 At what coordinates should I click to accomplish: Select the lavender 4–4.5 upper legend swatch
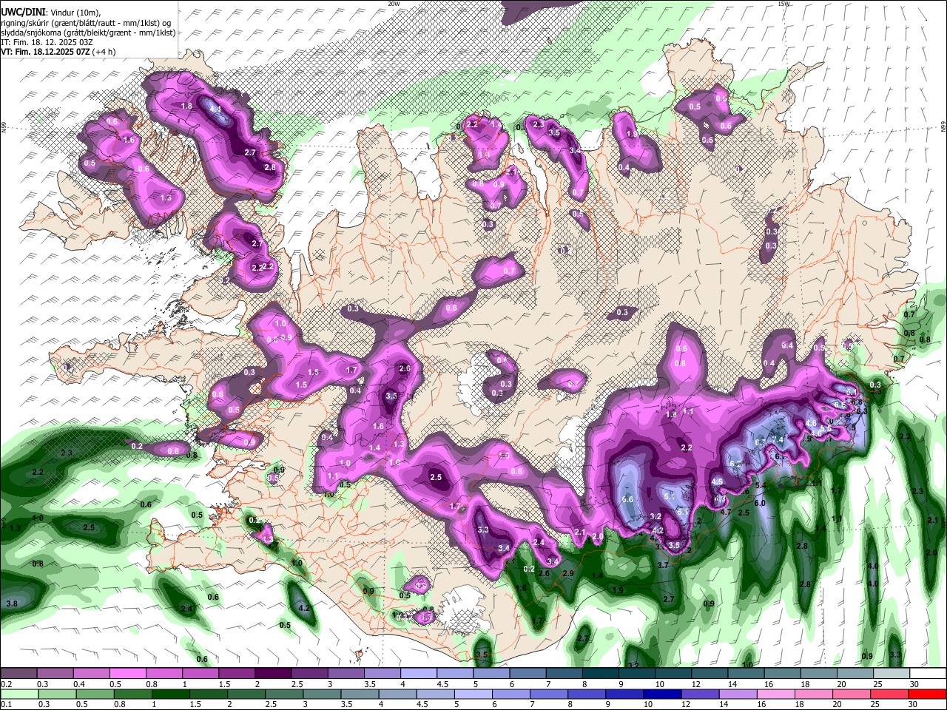tap(419, 674)
